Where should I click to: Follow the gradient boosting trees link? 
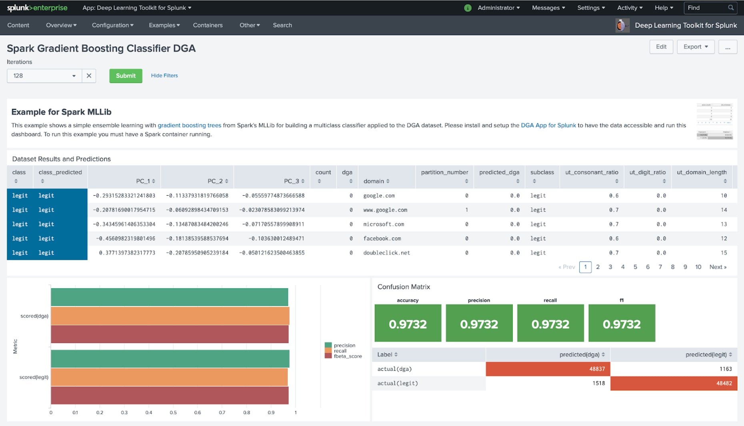tap(189, 125)
